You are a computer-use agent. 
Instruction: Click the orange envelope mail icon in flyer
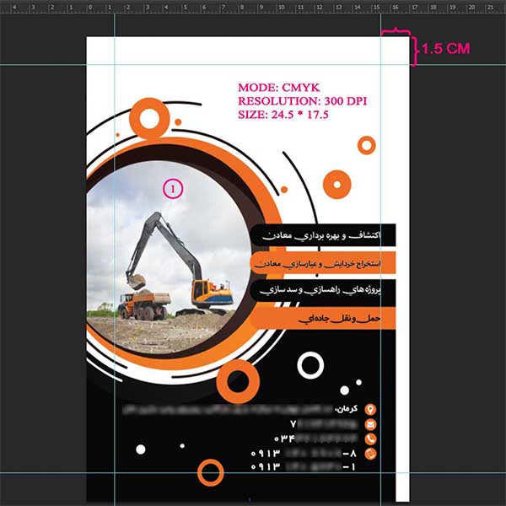370,424
